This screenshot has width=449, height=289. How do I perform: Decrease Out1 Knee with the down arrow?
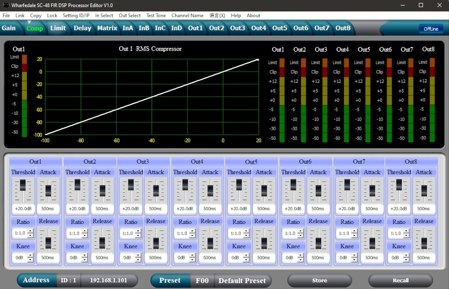(31, 260)
